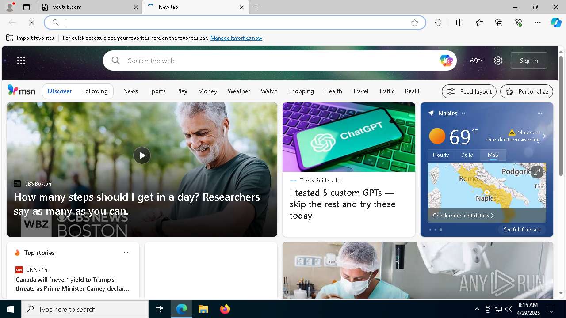Open weather card more options ellipsis
This screenshot has width=566, height=318.
tap(539, 113)
